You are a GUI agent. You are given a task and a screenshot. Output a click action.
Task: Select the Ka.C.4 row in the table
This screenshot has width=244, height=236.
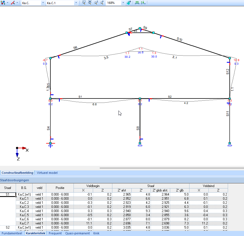point(122,211)
